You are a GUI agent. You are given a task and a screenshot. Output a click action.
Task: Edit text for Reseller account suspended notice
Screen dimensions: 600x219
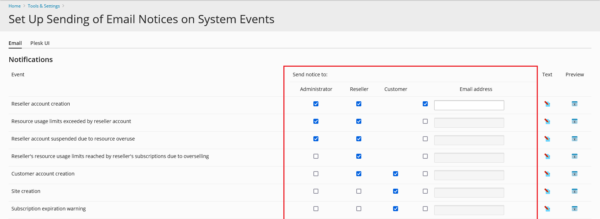coord(547,139)
